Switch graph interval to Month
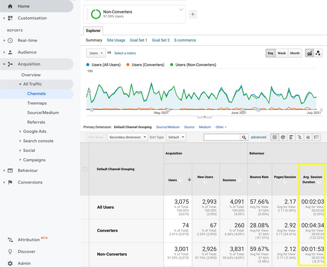 [295, 53]
